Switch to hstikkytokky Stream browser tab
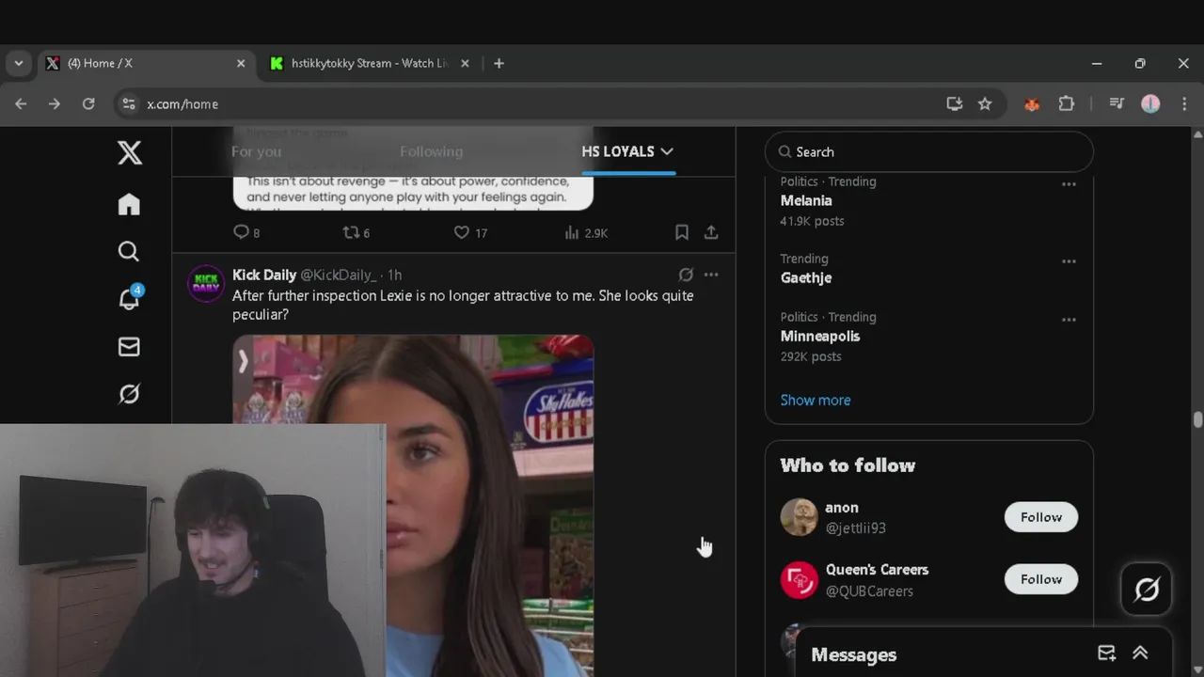The width and height of the screenshot is (1204, 677). point(370,64)
